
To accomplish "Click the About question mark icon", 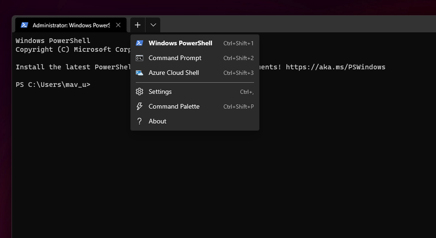I will [140, 121].
